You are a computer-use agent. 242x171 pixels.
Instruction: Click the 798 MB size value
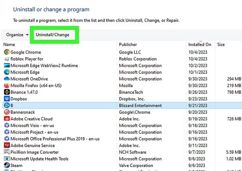point(234,92)
